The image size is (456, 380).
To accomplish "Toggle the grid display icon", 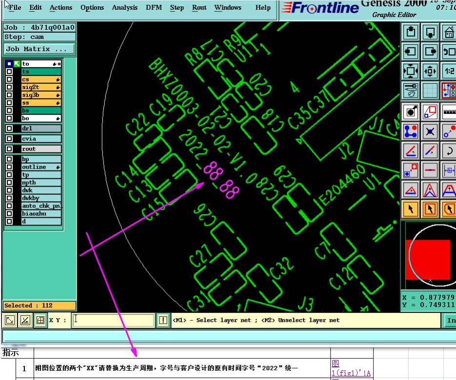I will 430,91.
